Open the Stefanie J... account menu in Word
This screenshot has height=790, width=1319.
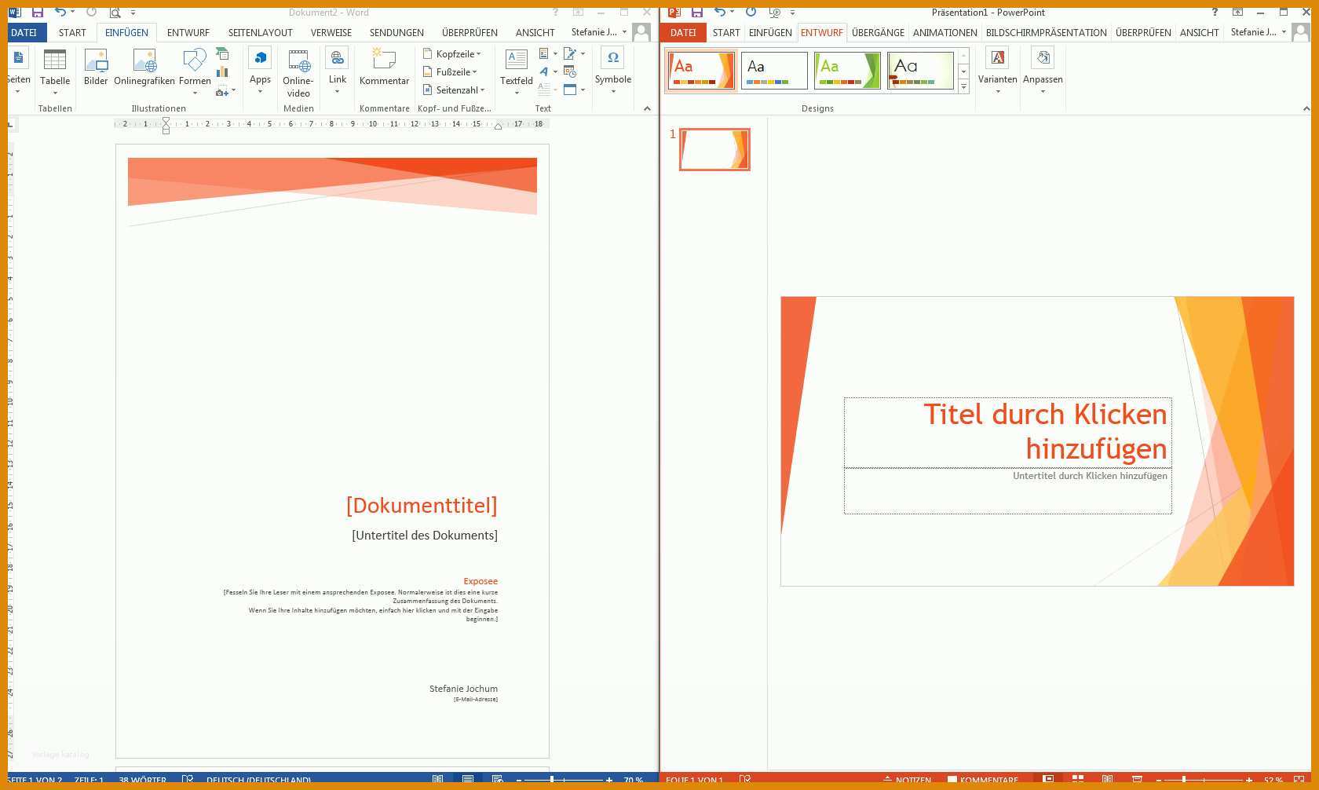(x=599, y=32)
